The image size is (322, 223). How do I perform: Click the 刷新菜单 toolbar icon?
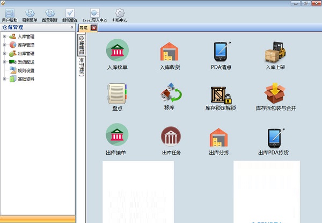click(30, 13)
